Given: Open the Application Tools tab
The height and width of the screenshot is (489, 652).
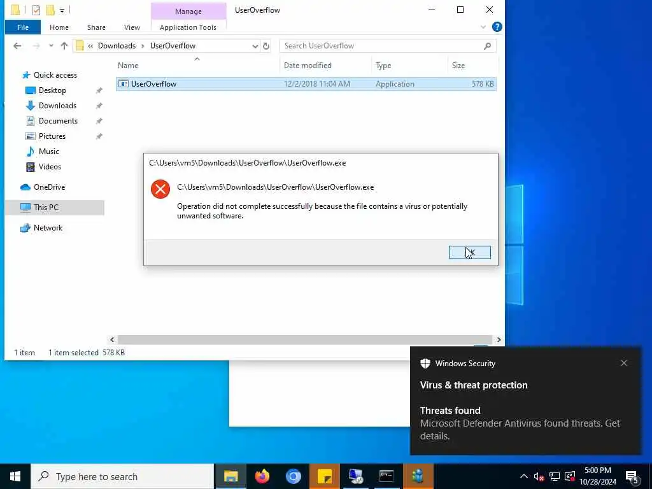Looking at the screenshot, I should [188, 27].
